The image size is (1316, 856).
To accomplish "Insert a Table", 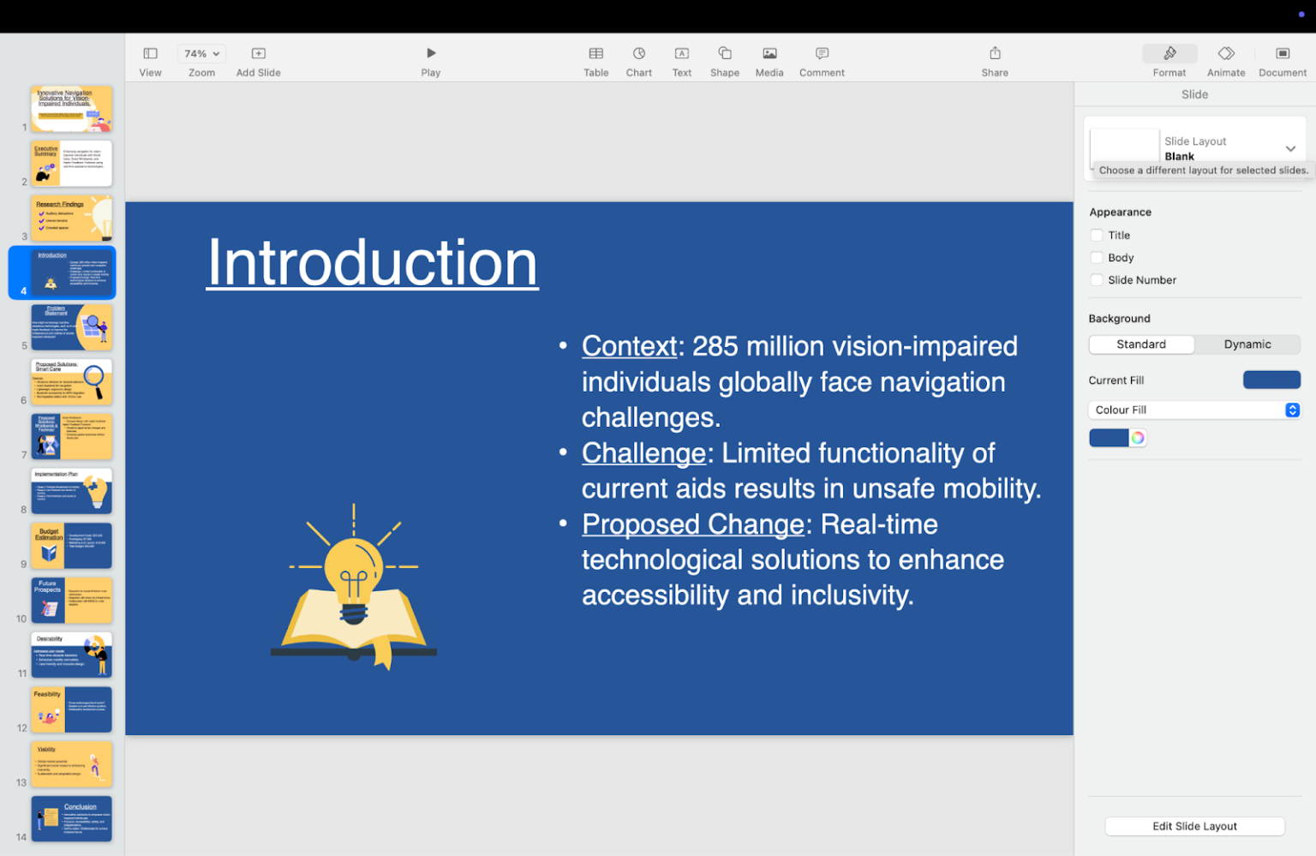I will click(x=595, y=60).
